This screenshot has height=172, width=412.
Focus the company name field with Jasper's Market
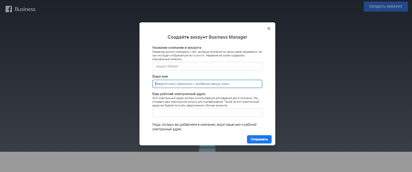point(207,66)
